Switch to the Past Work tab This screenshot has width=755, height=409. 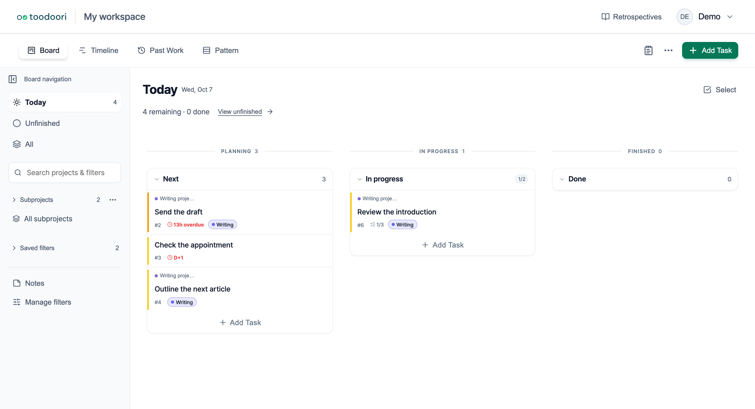pyautogui.click(x=161, y=50)
